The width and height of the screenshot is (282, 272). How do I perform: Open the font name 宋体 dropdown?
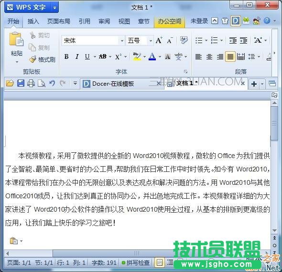pos(122,41)
